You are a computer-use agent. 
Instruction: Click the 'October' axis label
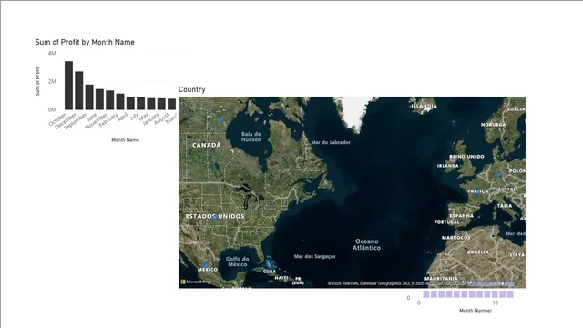[57, 119]
